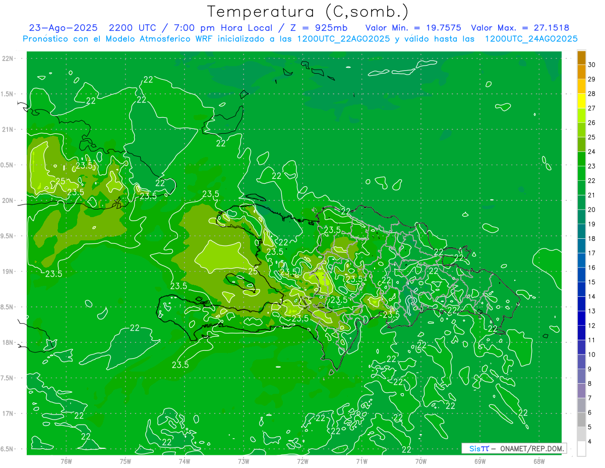Screen dimensions: 605x468
Task: Click "Valor Min. = 19.7575" readout
Action: point(413,28)
